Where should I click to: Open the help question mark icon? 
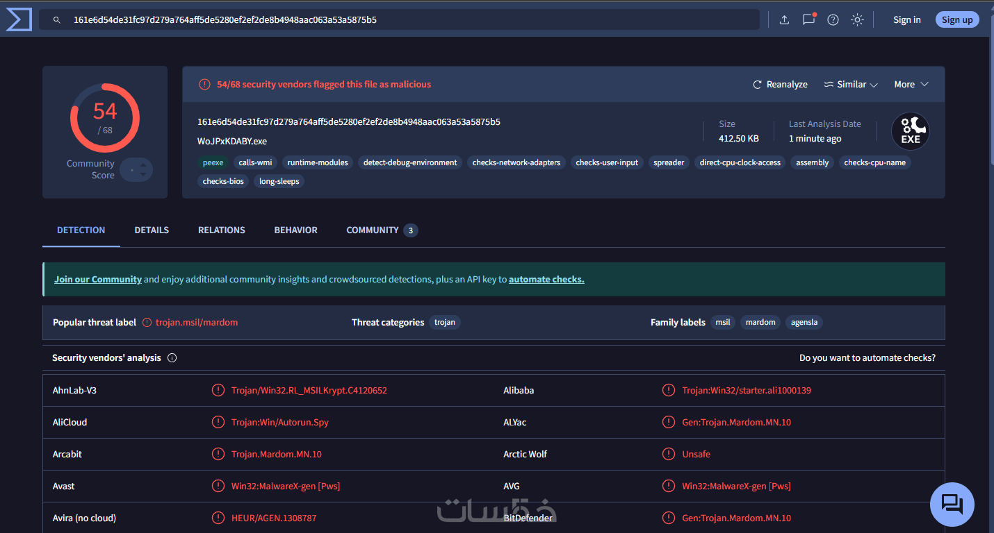point(833,20)
